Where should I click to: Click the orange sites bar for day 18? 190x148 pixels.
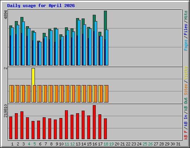coord(107,94)
